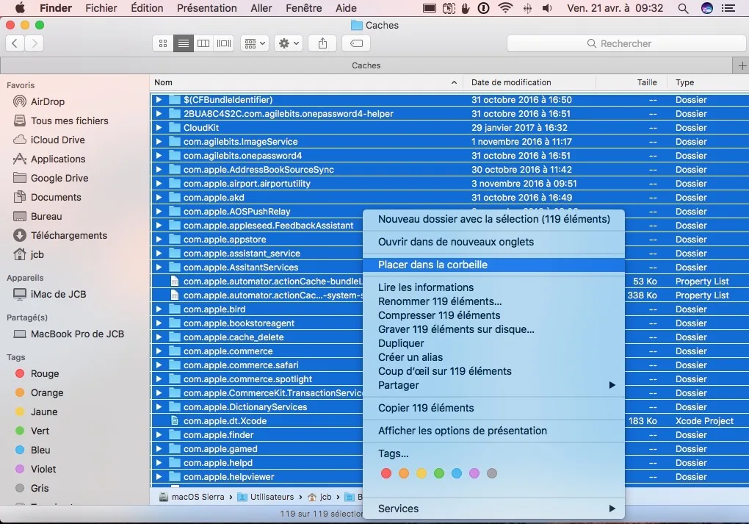This screenshot has width=749, height=524.
Task: Select the Bleu tag in sidebar
Action: [x=33, y=450]
